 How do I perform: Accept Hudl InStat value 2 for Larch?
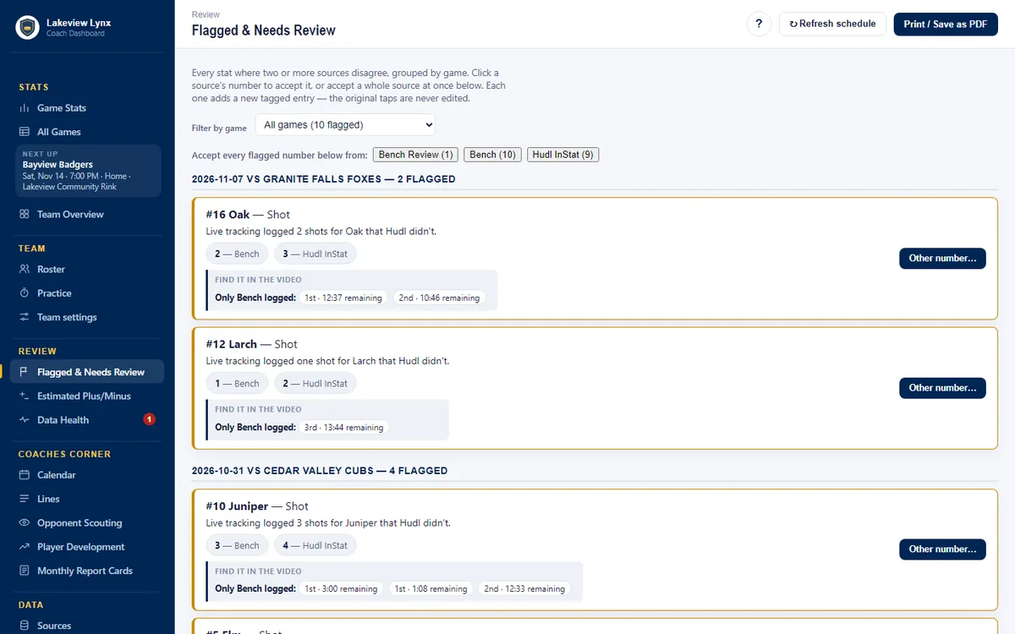click(x=315, y=384)
